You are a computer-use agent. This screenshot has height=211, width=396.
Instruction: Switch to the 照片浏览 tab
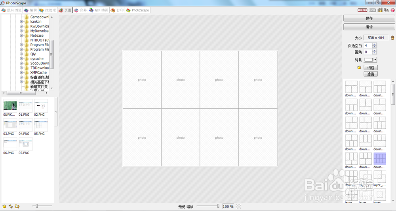tap(11, 10)
